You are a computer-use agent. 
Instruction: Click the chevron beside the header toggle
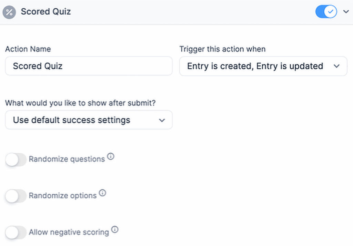(346, 11)
